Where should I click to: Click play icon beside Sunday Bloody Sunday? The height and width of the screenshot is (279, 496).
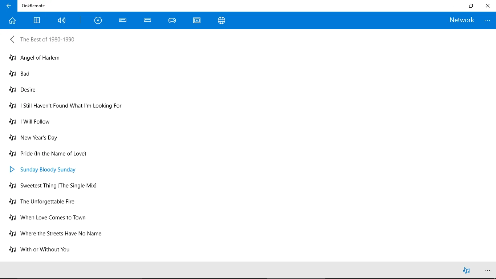(12, 170)
